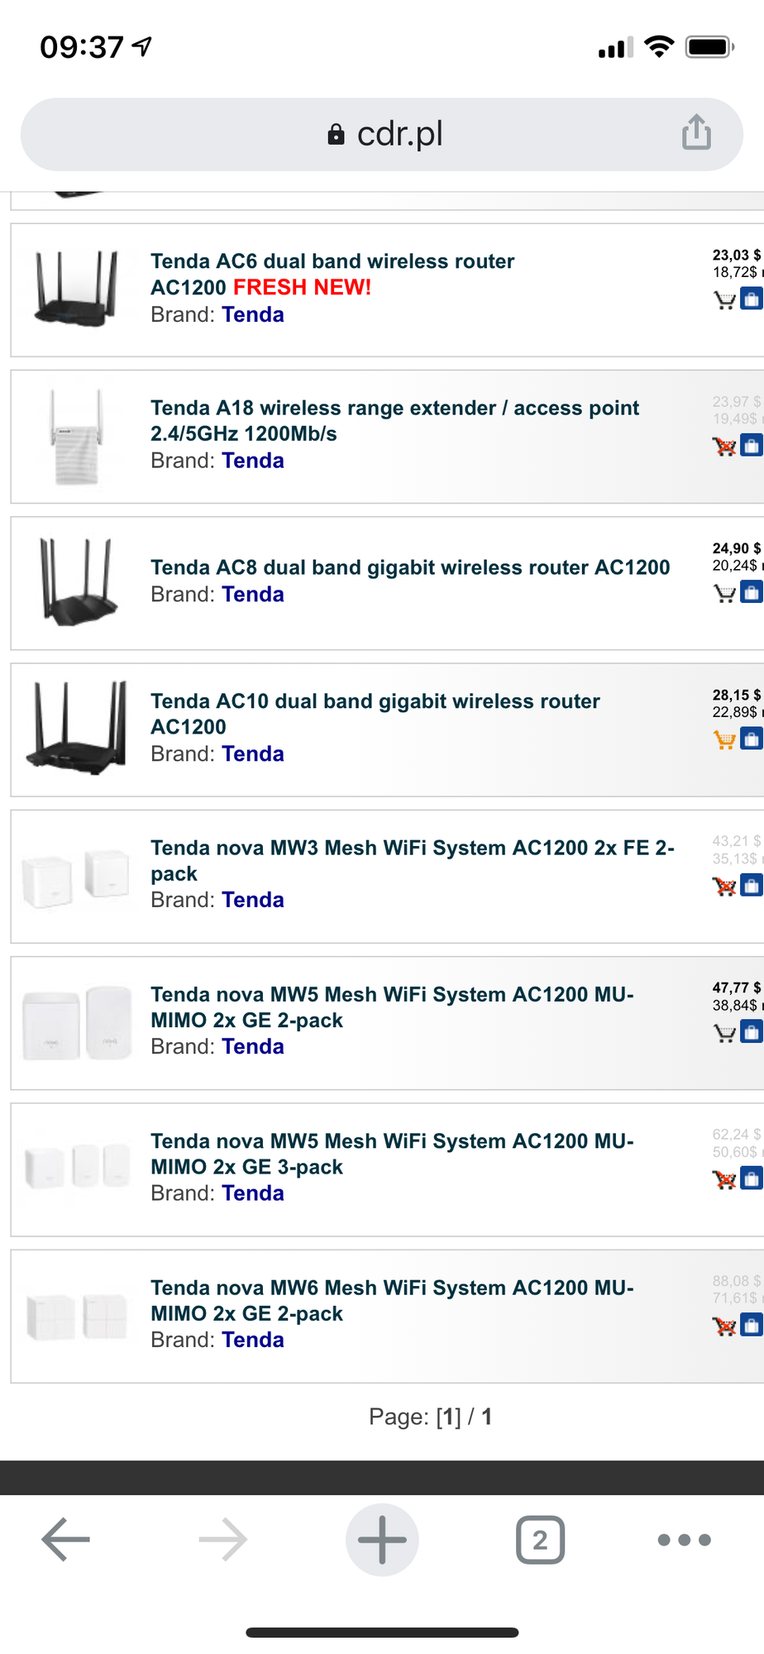Go back to the previous page
This screenshot has height=1654, width=764.
click(x=66, y=1540)
